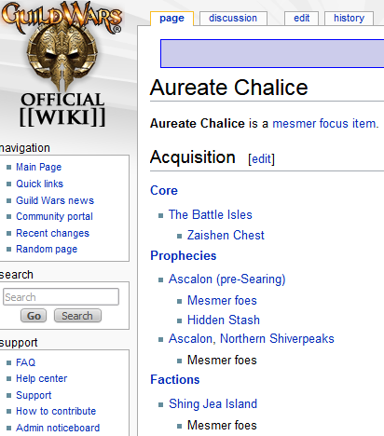This screenshot has width=384, height=436.
Task: Open the Hidden Stash link
Action: [224, 320]
